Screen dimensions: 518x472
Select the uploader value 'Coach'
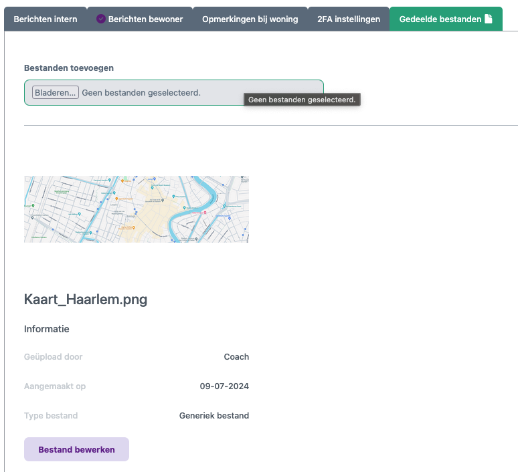(x=236, y=357)
